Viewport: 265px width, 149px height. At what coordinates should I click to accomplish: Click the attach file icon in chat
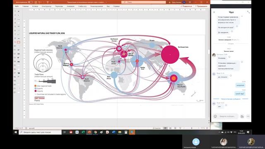coord(242,116)
